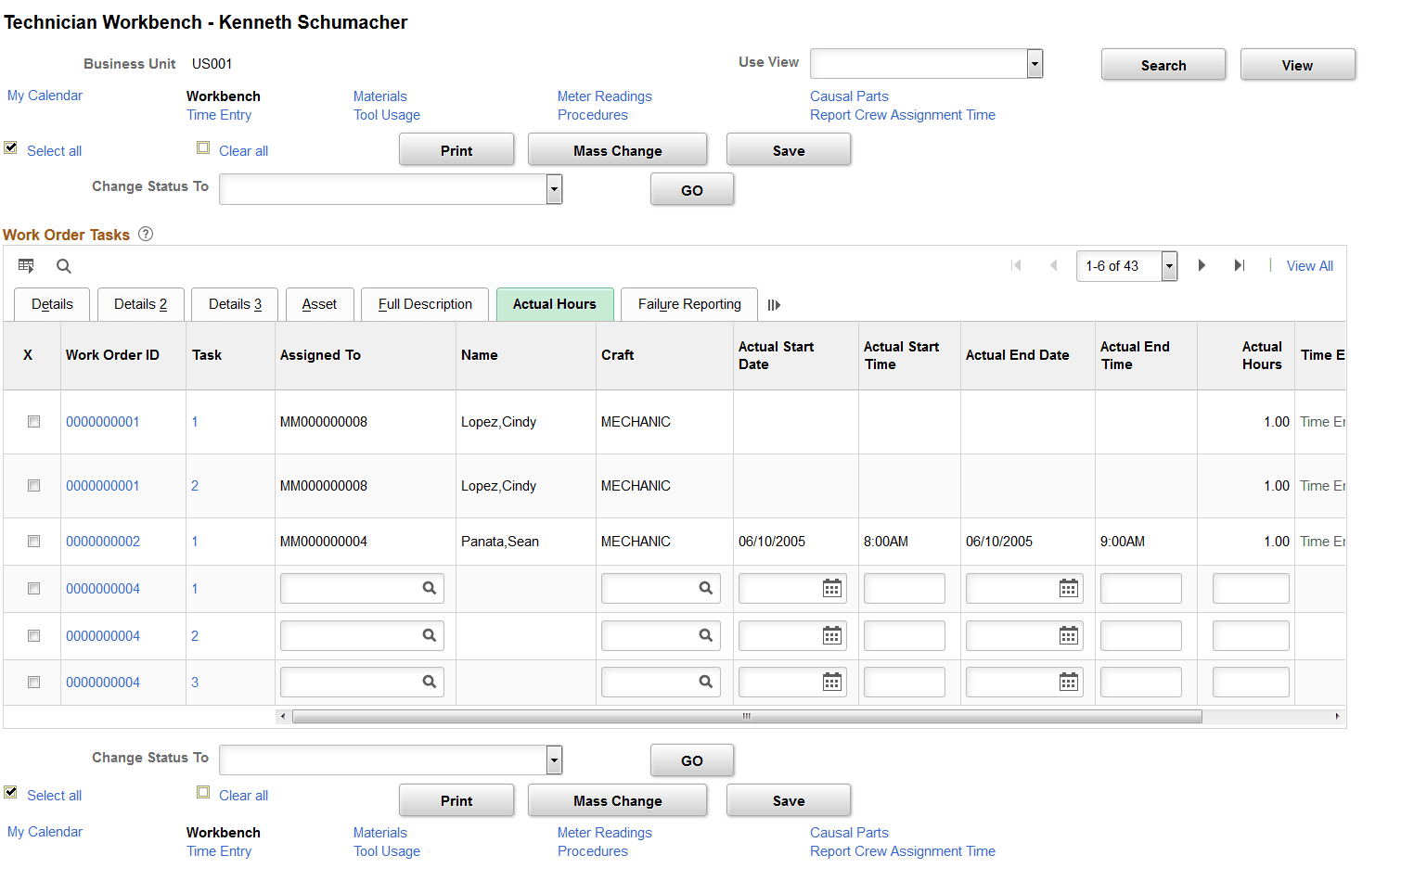Screen dimensions: 1401x881
Task: Check the Clear all checkbox
Action: point(203,147)
